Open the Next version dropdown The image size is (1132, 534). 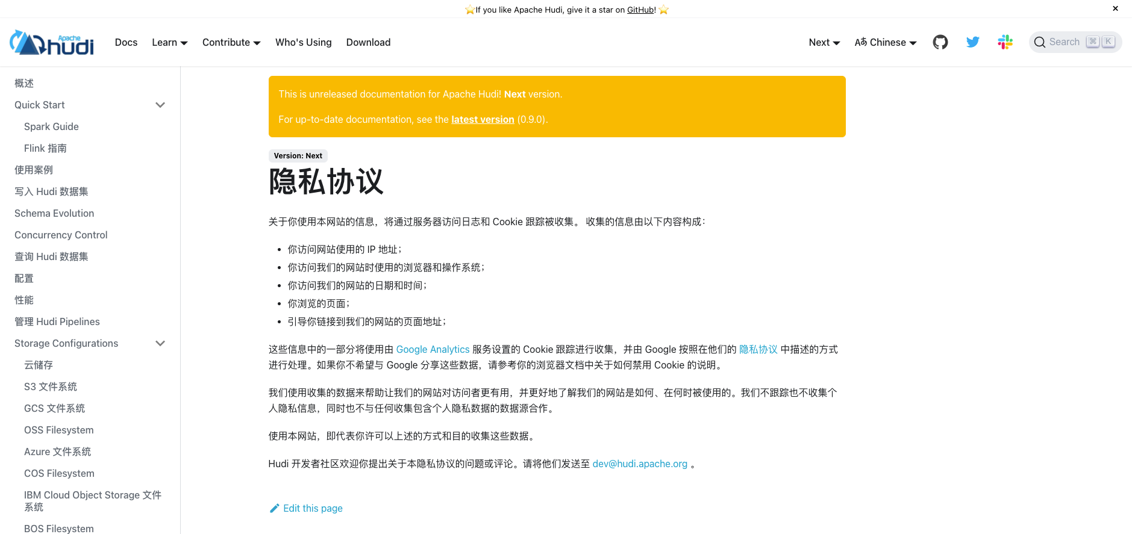click(x=824, y=42)
